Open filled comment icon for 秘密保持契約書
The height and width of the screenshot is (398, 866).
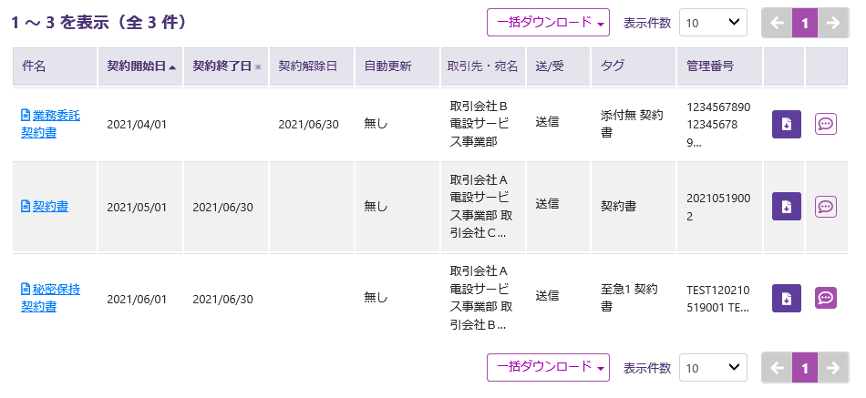tap(826, 297)
